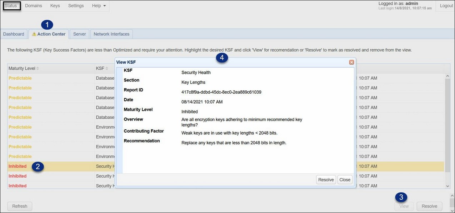
Task: Click the Contributing Factor weak keys text
Action: 229,133
